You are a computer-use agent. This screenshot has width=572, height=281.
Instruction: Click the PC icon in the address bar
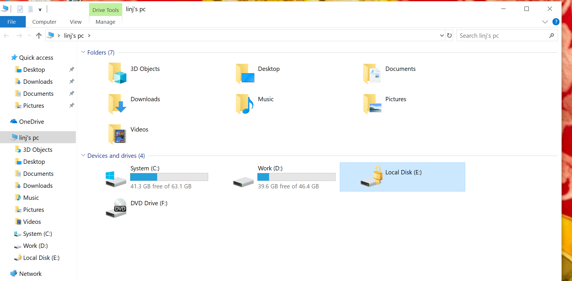click(x=51, y=35)
